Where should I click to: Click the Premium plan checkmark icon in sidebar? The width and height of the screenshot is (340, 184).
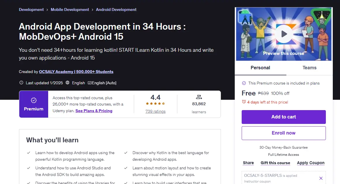244,83
